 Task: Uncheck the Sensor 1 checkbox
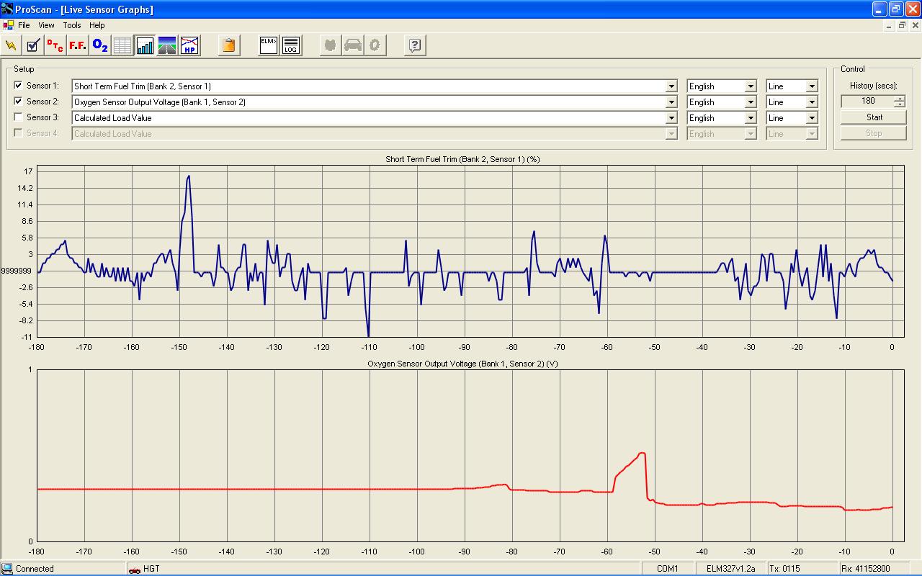[x=19, y=86]
